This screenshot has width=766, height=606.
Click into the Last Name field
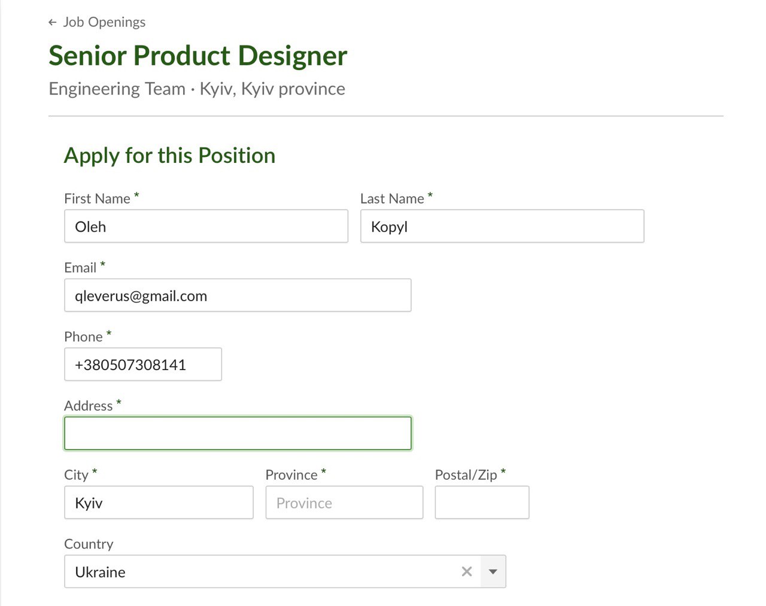(x=501, y=226)
